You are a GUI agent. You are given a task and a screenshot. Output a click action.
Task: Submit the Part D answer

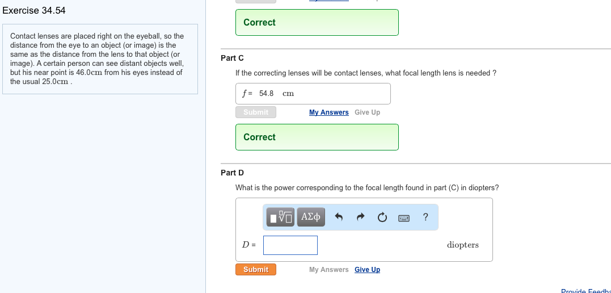tap(256, 270)
